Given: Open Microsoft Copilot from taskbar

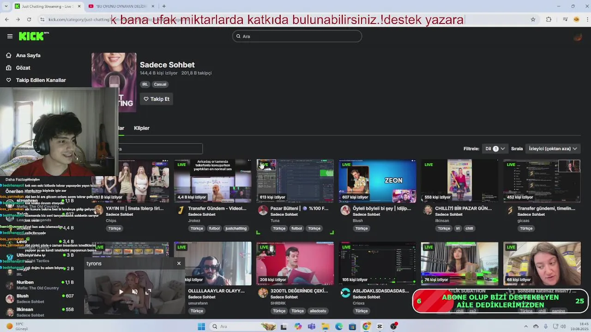Looking at the screenshot, I should (298, 326).
